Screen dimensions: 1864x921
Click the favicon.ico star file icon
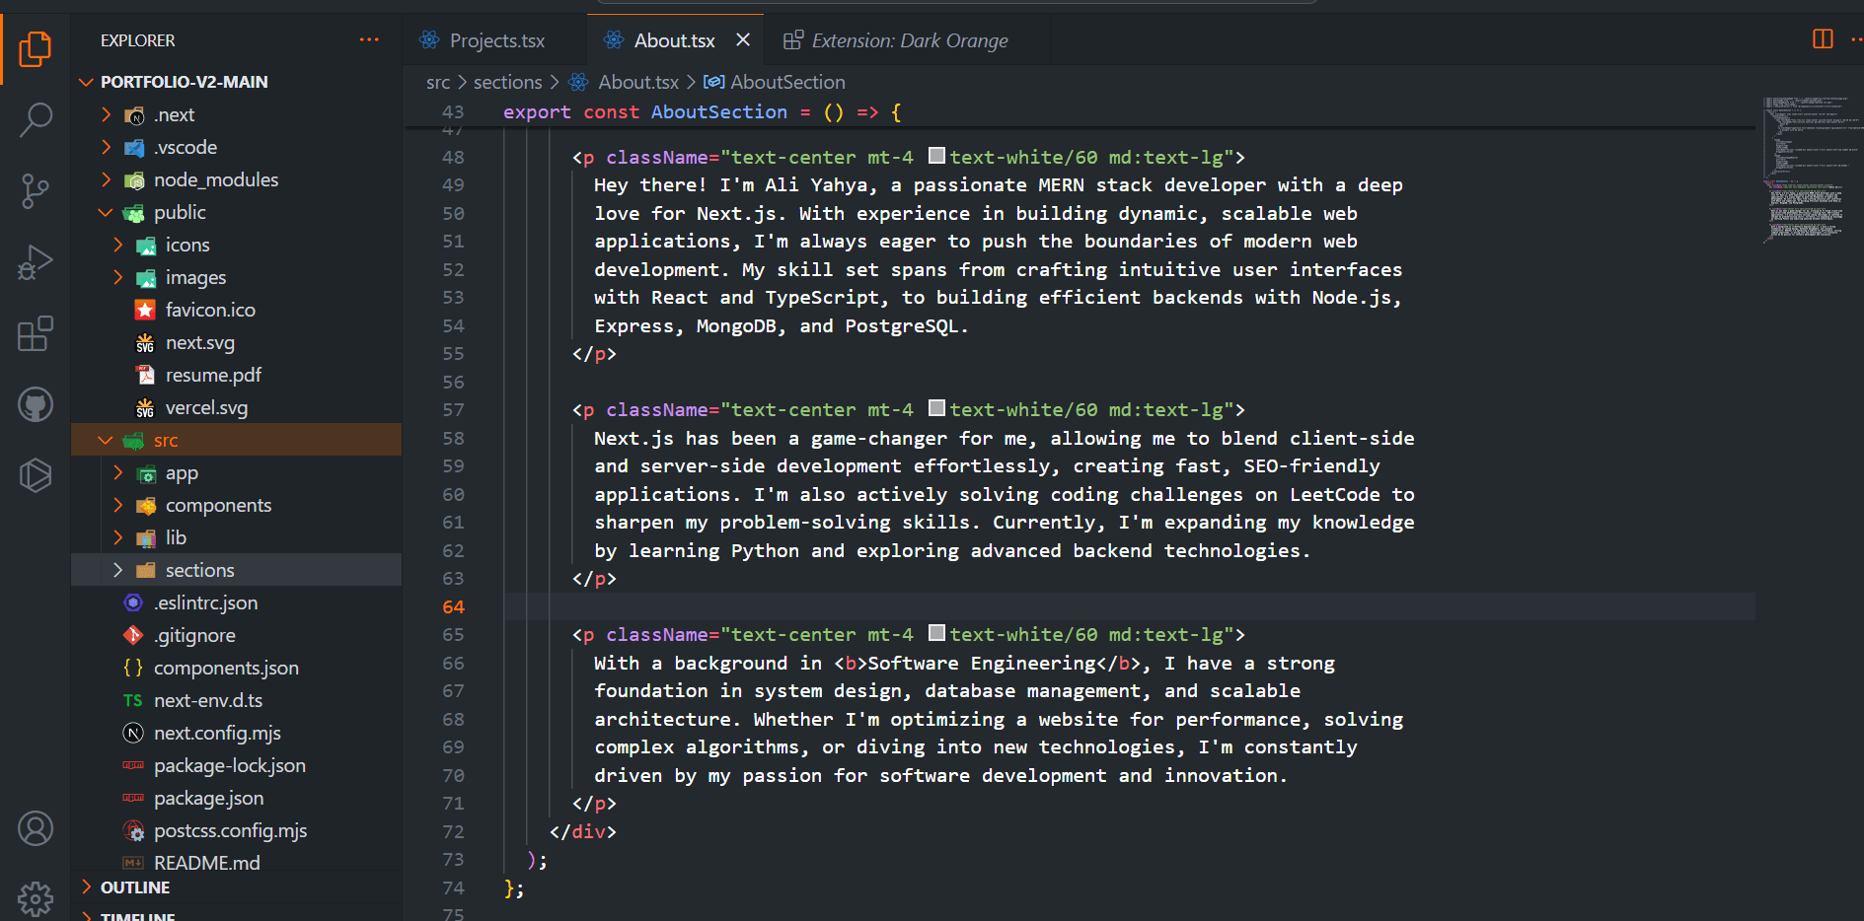pos(145,310)
